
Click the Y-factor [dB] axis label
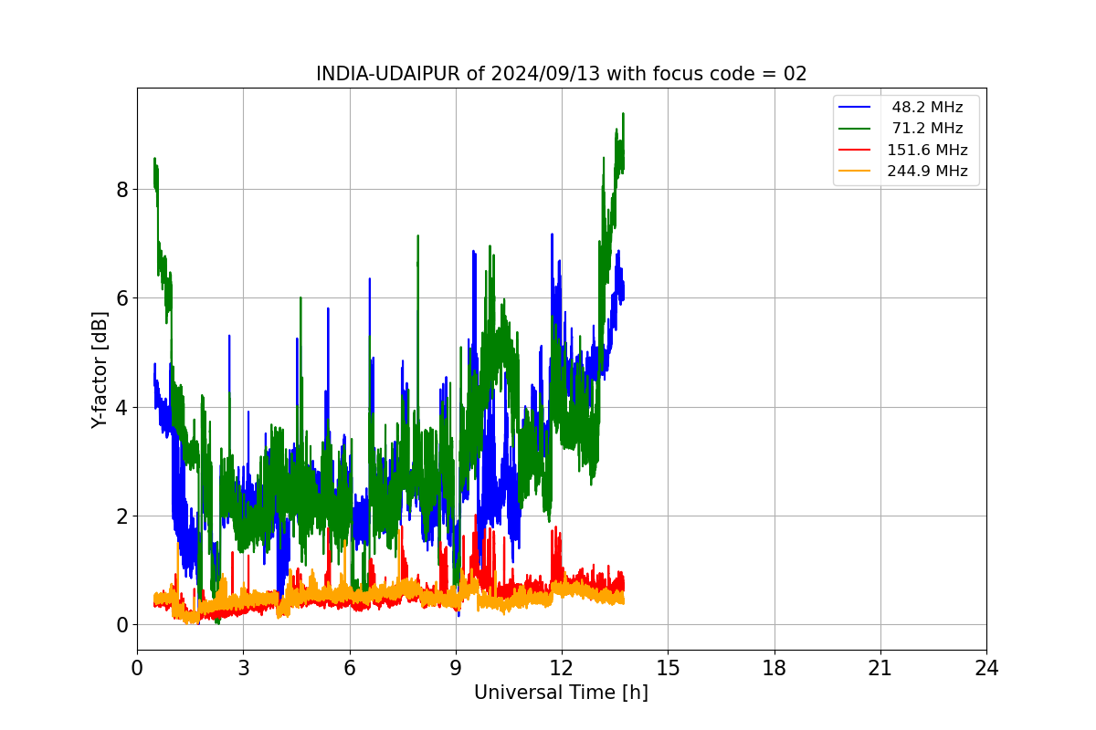coord(100,370)
